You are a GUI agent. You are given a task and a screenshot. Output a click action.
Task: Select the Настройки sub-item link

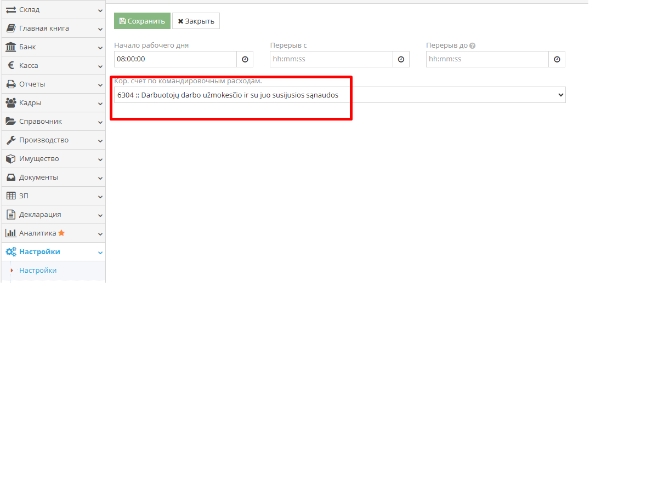click(38, 271)
